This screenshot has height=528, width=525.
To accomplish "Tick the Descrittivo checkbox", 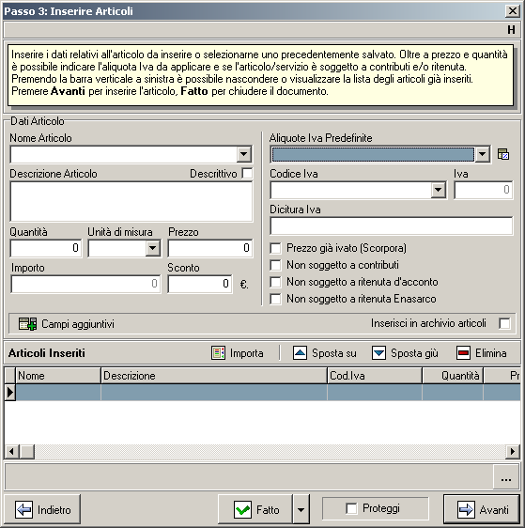I will pyautogui.click(x=247, y=174).
